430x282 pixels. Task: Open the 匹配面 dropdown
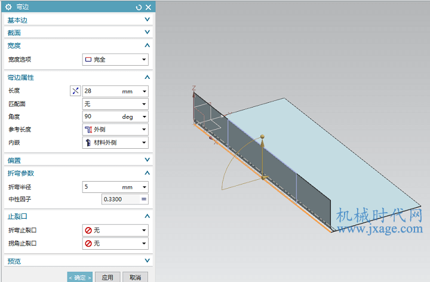pyautogui.click(x=115, y=104)
